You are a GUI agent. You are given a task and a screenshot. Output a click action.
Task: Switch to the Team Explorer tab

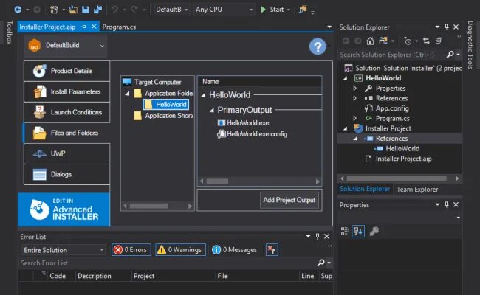coord(417,190)
